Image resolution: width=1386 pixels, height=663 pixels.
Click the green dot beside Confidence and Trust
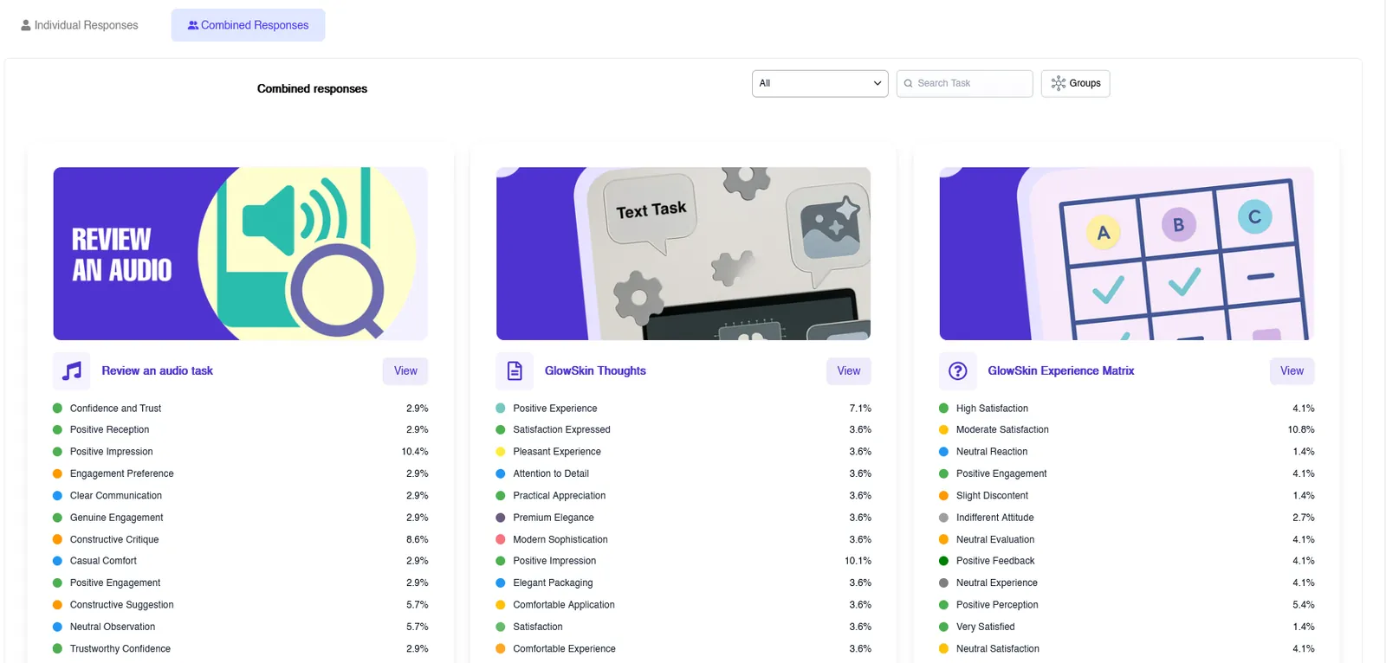[x=57, y=409]
